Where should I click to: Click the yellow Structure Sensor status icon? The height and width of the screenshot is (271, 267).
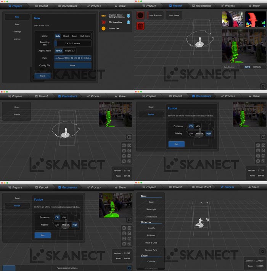(x=103, y=16)
